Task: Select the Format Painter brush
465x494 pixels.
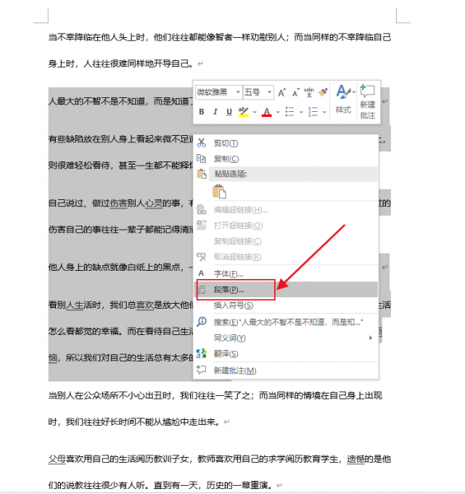Action: (323, 92)
